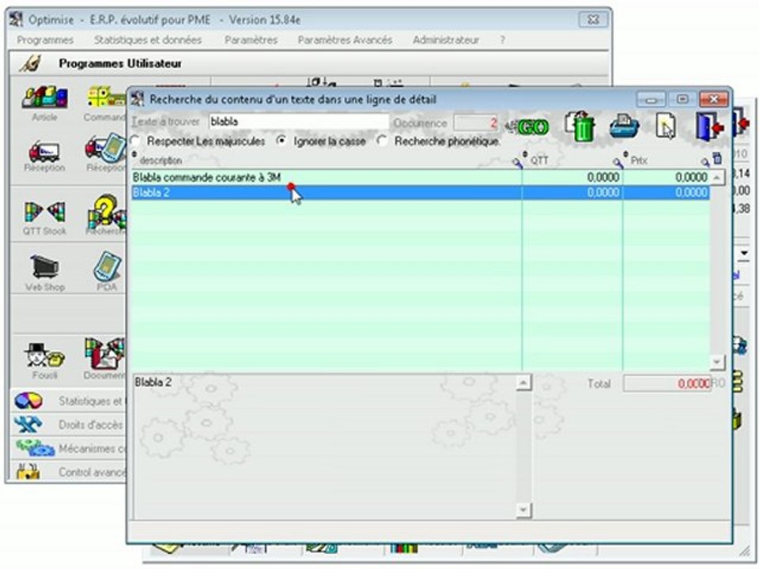
Task: Click the small trash icon in table header
Action: (717, 158)
